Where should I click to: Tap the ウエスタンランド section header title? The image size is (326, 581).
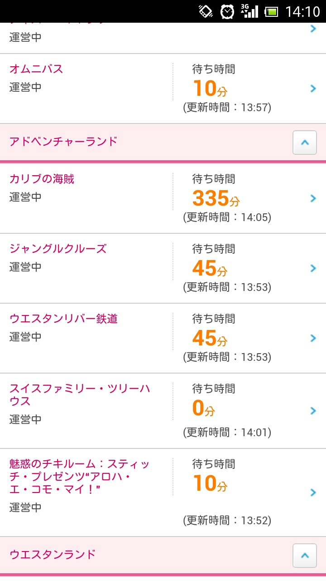[x=53, y=554]
